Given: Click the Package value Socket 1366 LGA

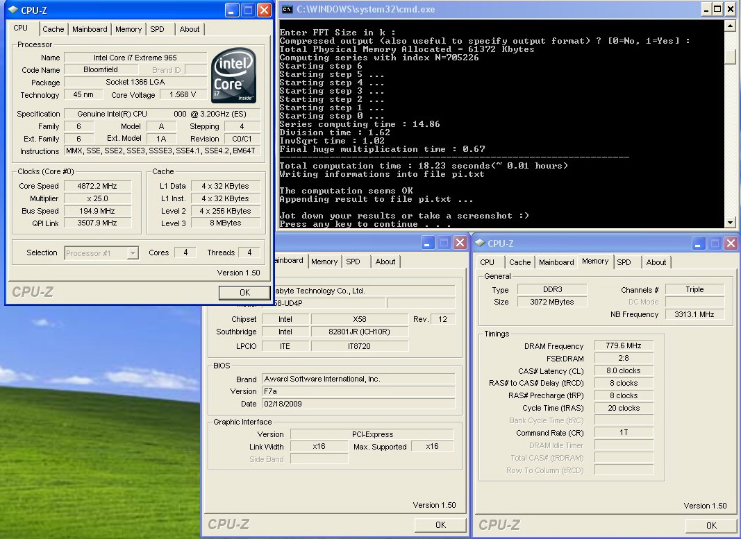Looking at the screenshot, I should [x=135, y=82].
